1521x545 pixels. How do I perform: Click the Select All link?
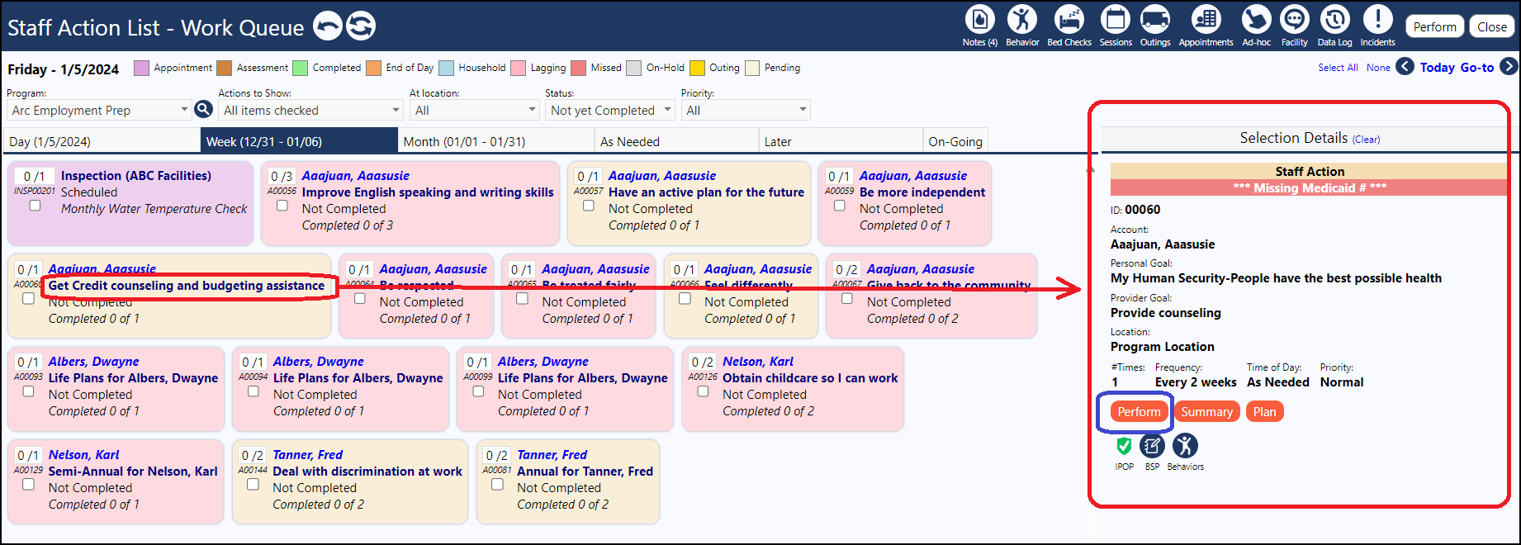pyautogui.click(x=1338, y=68)
